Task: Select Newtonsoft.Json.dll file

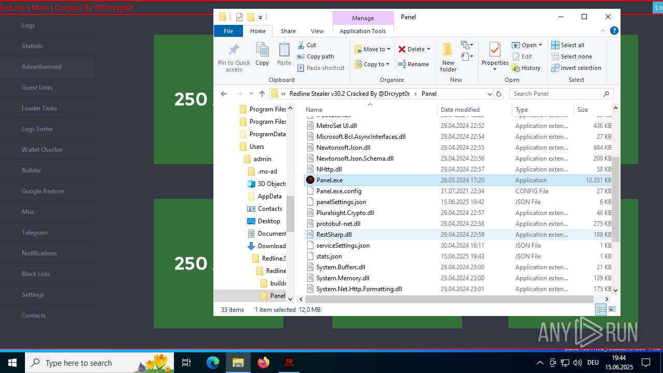Action: click(x=458, y=148)
